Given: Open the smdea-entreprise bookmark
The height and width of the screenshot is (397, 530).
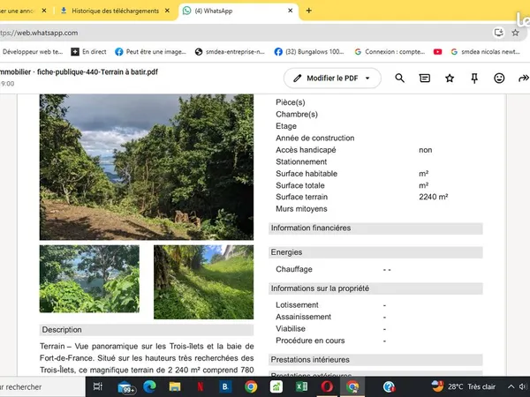Looking at the screenshot, I should pos(230,52).
